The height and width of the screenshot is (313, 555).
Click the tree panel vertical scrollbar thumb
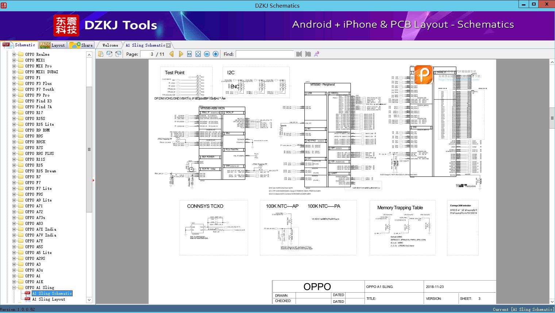point(89,149)
